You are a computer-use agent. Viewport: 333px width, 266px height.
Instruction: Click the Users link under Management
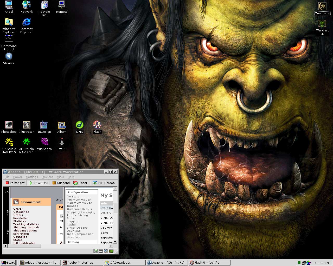(x=17, y=209)
